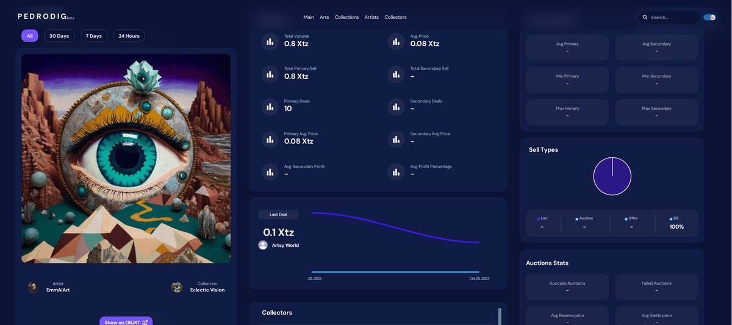Click the Primary Deals chart icon
The height and width of the screenshot is (325, 732).
tap(270, 107)
